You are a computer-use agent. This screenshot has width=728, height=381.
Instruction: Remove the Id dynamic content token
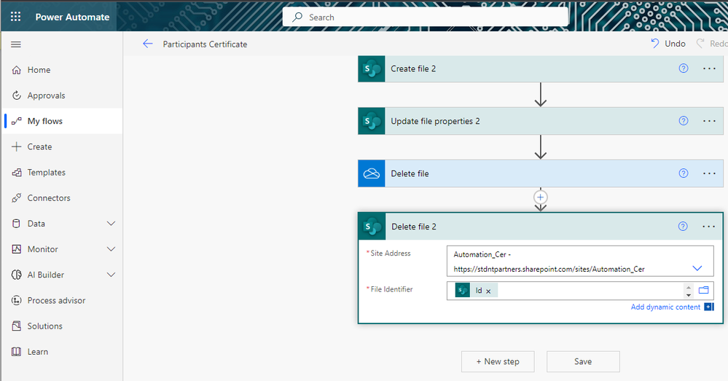click(x=488, y=291)
